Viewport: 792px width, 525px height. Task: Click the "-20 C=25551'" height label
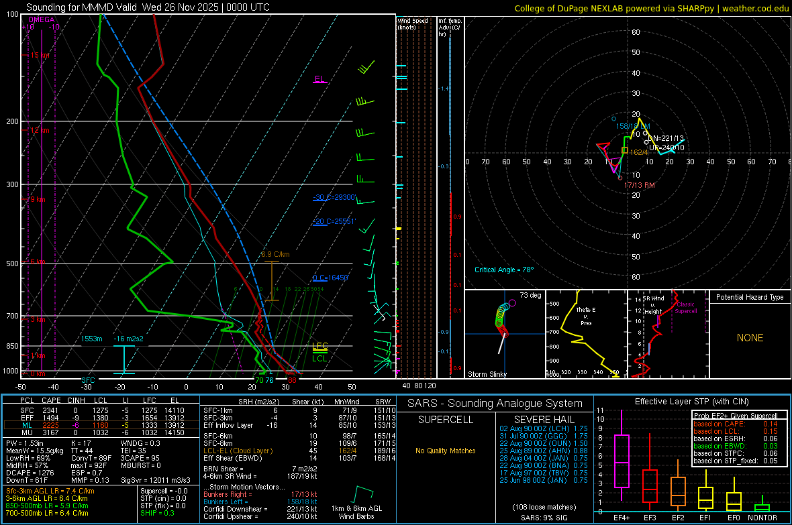[334, 222]
